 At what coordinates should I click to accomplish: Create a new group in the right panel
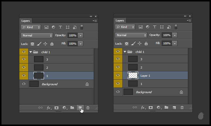point(166,108)
